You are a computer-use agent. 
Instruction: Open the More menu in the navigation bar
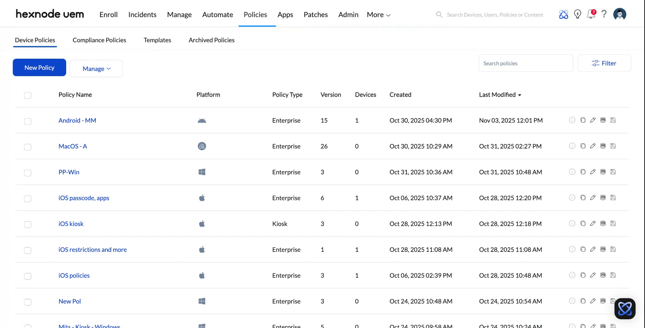pyautogui.click(x=378, y=14)
